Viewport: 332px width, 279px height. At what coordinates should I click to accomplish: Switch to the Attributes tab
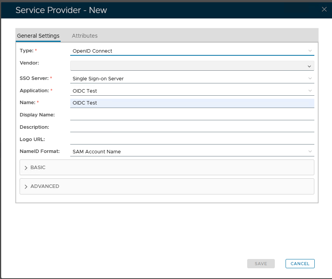pos(84,36)
